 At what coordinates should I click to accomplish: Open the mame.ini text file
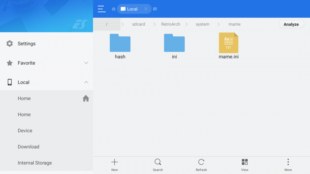[228, 46]
